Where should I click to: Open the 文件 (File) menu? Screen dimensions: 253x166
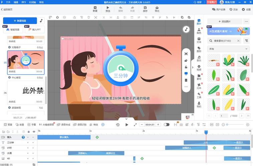8,2
